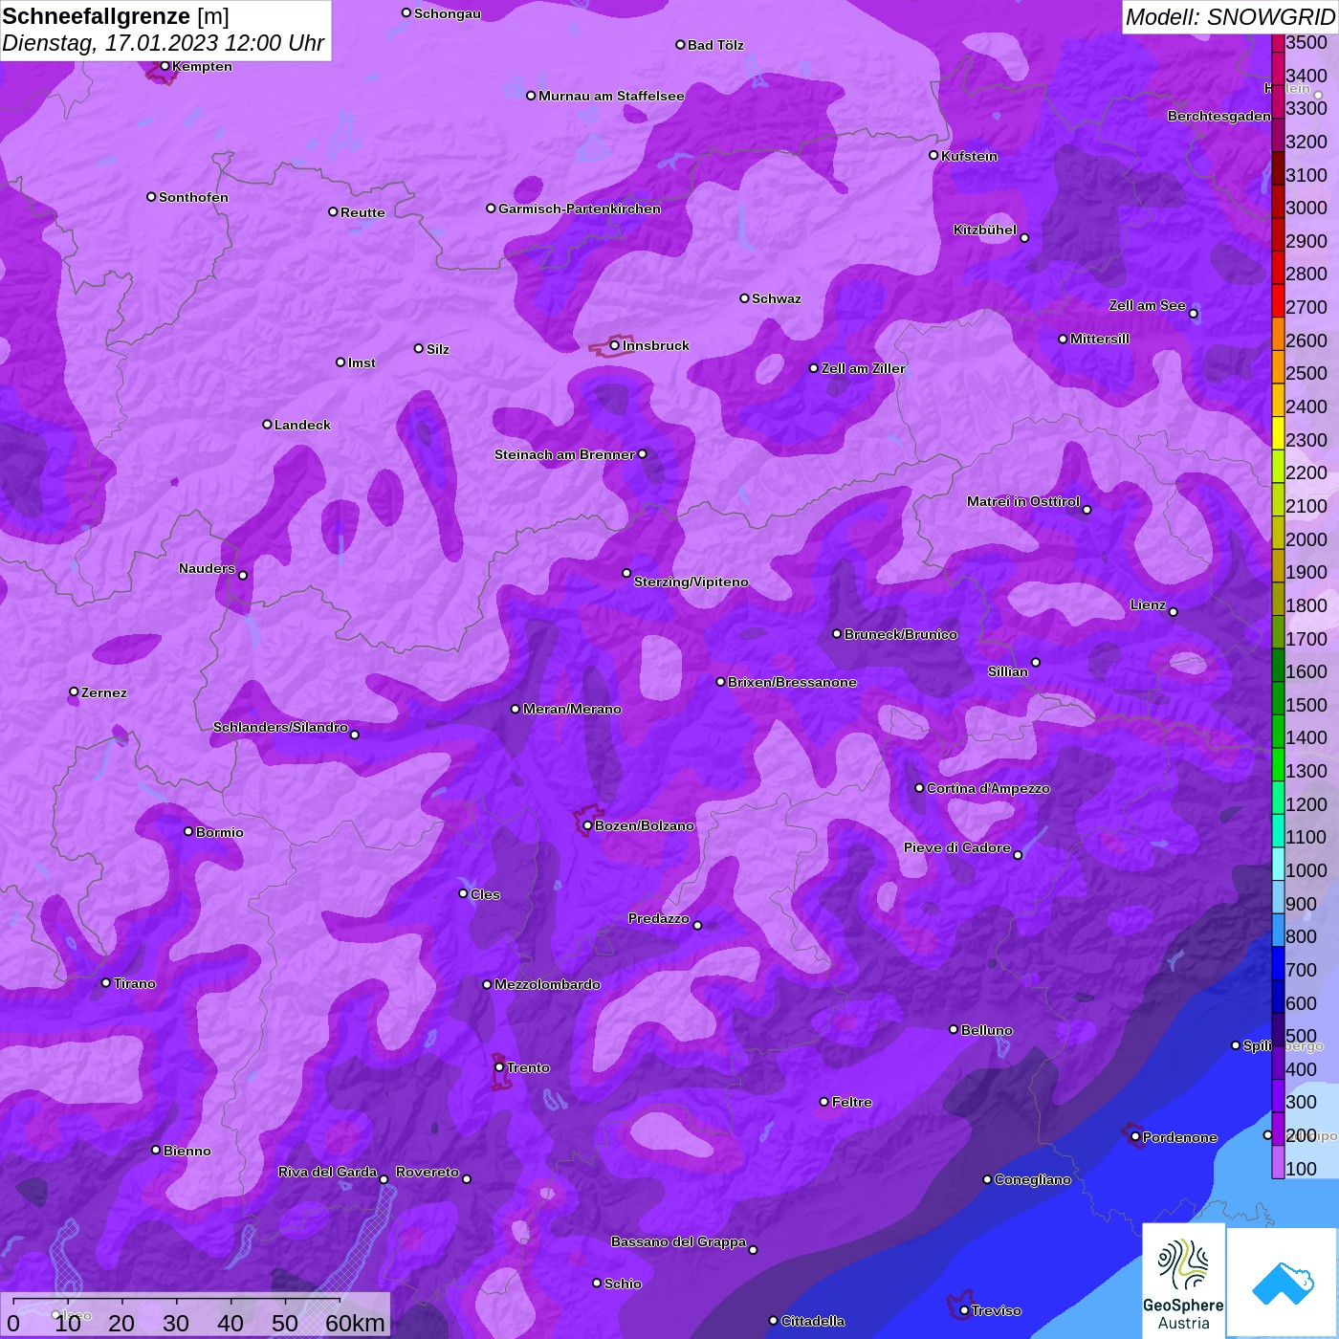Click the Matrei in Osttirol label
Screen dimensions: 1339x1339
(x=1023, y=501)
